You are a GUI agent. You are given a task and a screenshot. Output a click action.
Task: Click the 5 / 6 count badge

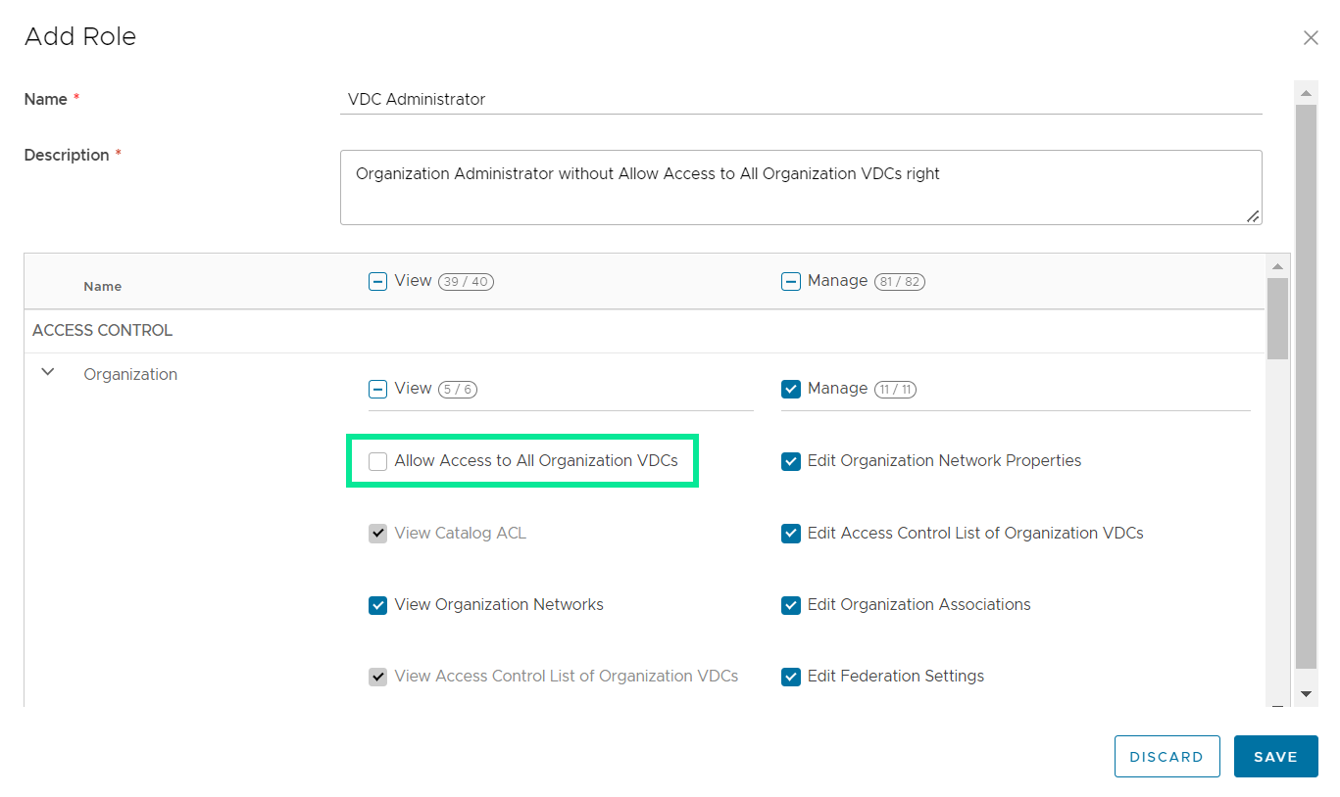click(457, 390)
